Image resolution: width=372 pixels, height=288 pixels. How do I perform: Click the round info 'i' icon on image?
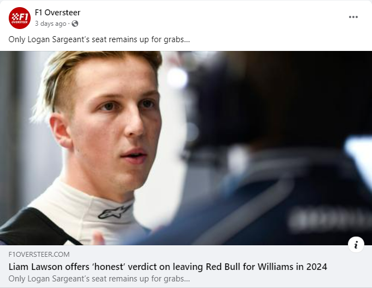(356, 245)
